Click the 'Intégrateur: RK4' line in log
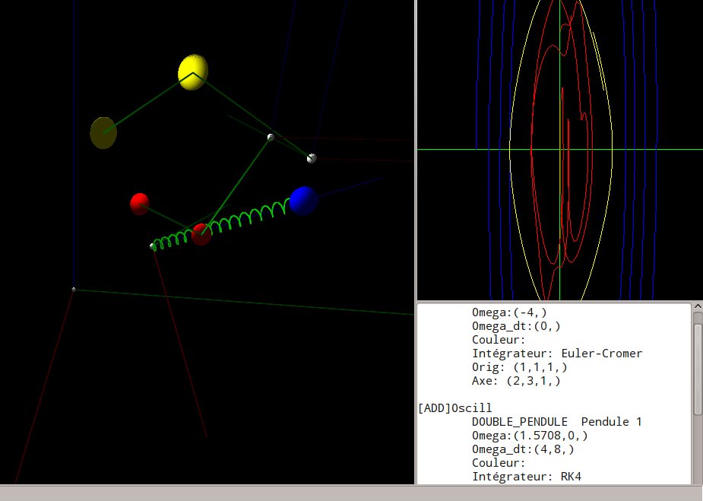Image resolution: width=703 pixels, height=501 pixels. pos(530,477)
